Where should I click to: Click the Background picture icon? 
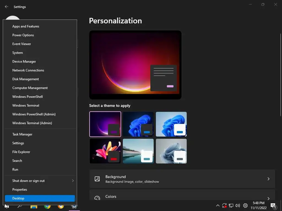[97, 179]
